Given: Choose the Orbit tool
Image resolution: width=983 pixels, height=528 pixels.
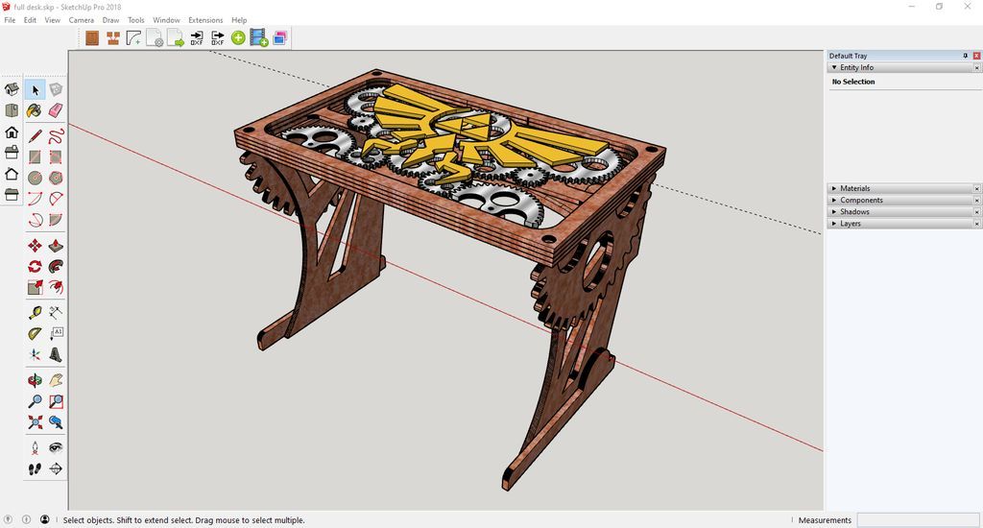Looking at the screenshot, I should [36, 380].
